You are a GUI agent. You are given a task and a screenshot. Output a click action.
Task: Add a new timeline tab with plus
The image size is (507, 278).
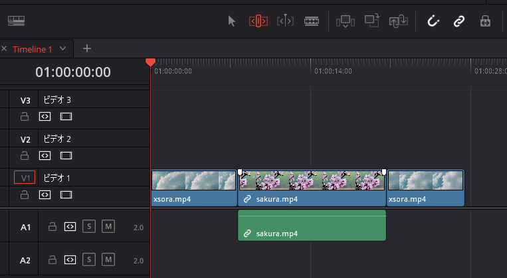click(86, 48)
